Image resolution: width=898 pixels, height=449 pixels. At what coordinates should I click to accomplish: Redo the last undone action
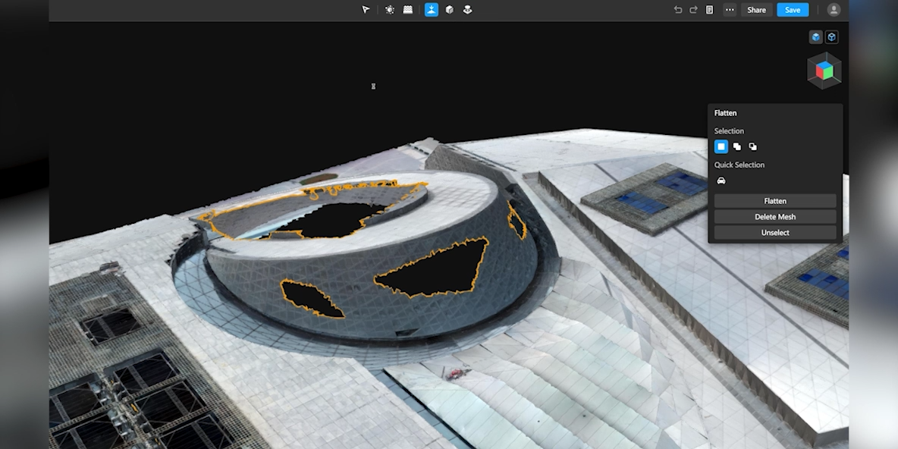[x=693, y=10]
